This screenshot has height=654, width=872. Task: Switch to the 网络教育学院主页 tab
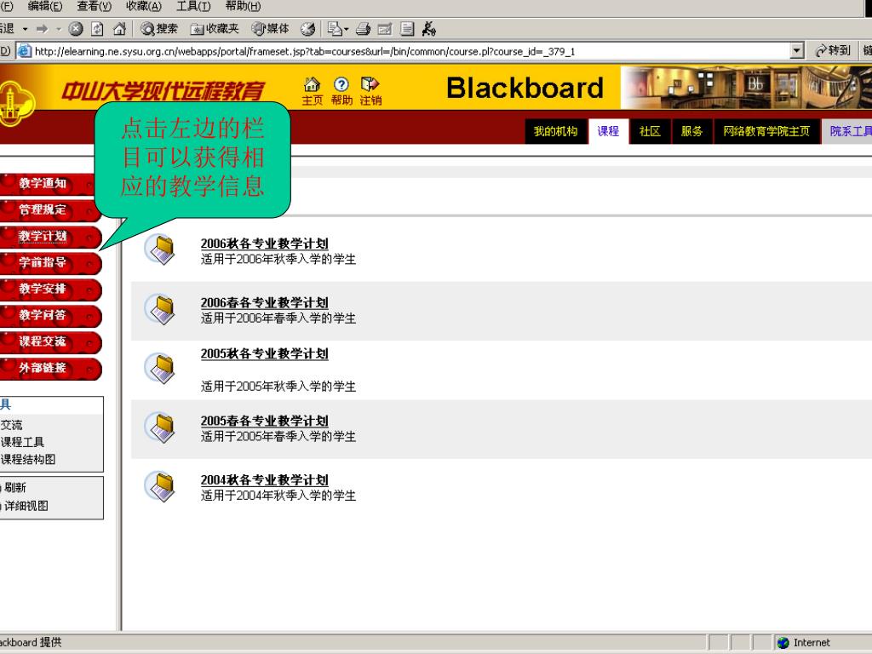[x=766, y=131]
